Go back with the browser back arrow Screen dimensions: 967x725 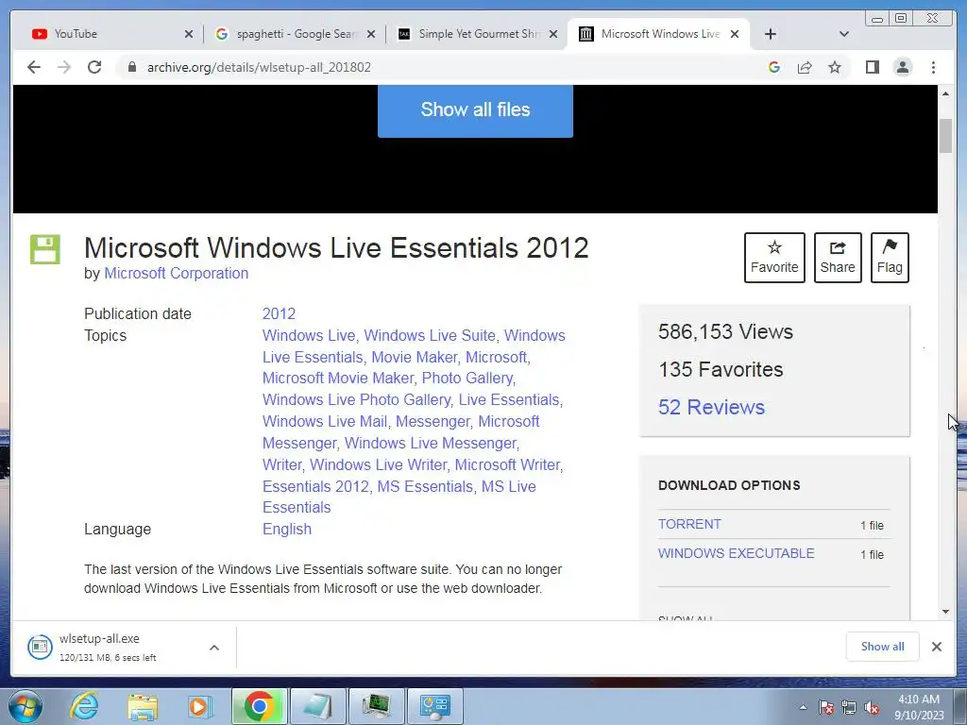[34, 67]
